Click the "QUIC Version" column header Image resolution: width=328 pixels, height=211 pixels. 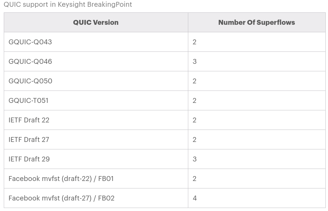point(96,23)
